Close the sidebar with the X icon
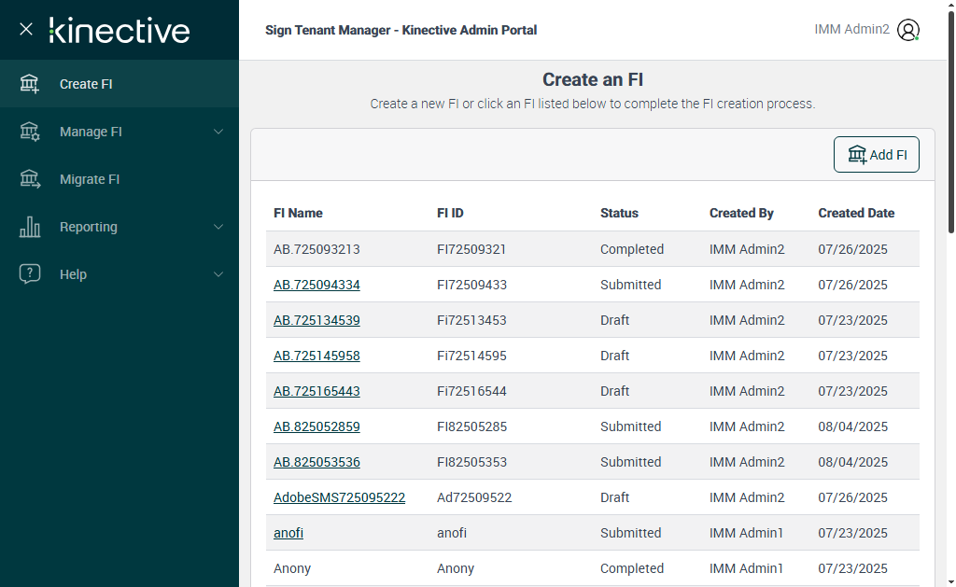Viewport: 956px width, 587px height. coord(26,29)
